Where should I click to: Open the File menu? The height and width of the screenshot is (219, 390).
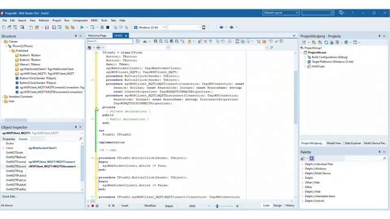tap(4, 20)
